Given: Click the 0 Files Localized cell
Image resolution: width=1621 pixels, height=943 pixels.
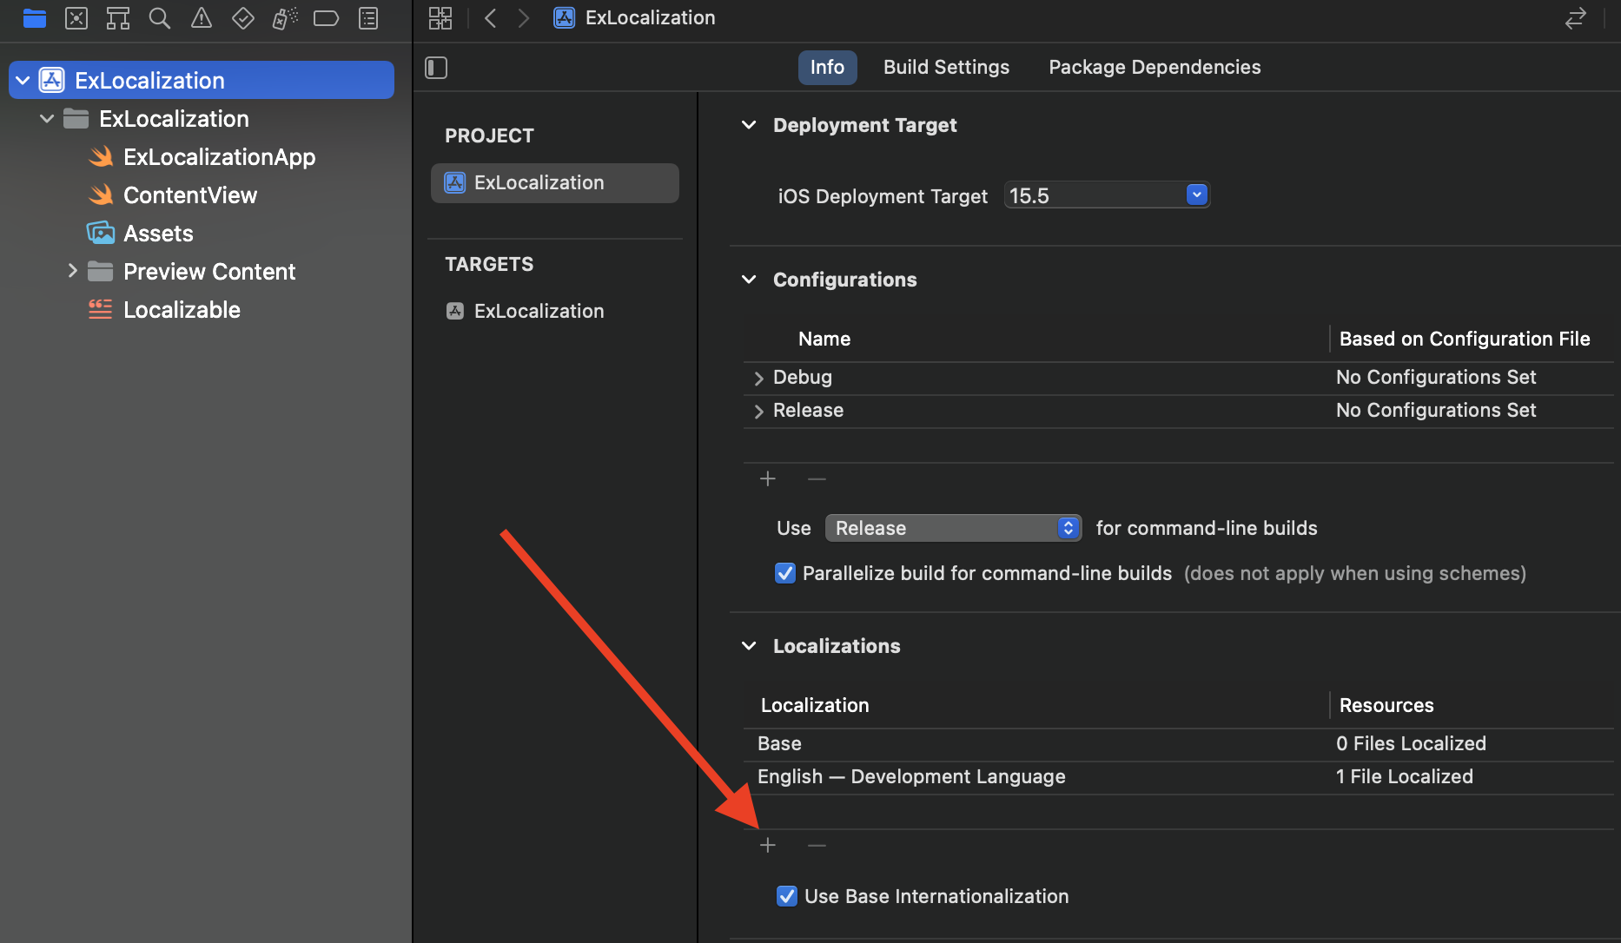Looking at the screenshot, I should 1411,744.
